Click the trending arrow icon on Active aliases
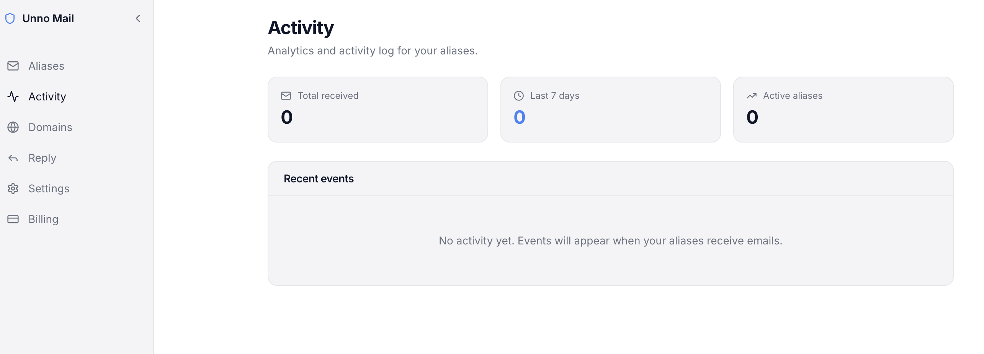This screenshot has height=354, width=984. click(x=752, y=96)
